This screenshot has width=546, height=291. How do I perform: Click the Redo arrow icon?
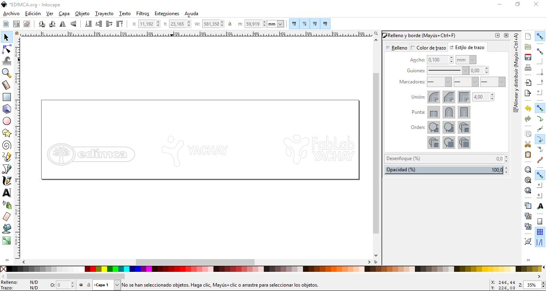pos(528,119)
